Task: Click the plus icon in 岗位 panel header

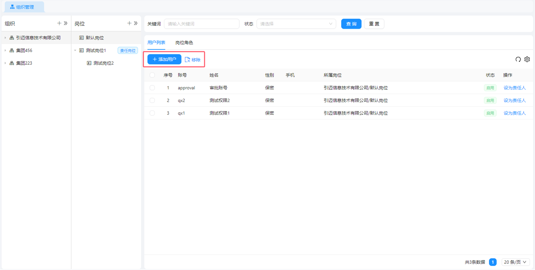Action: [x=129, y=23]
